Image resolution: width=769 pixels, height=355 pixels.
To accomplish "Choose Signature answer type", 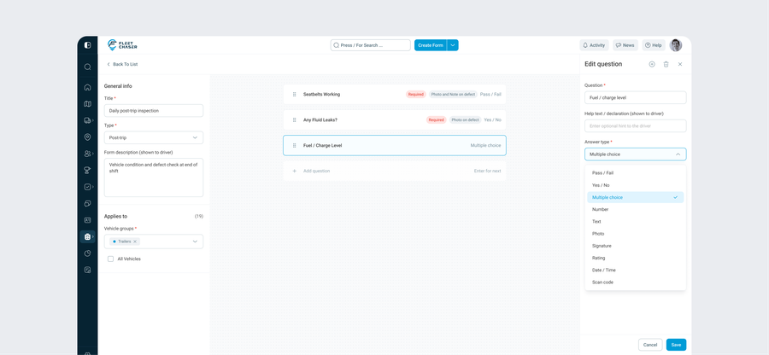I will click(x=635, y=246).
